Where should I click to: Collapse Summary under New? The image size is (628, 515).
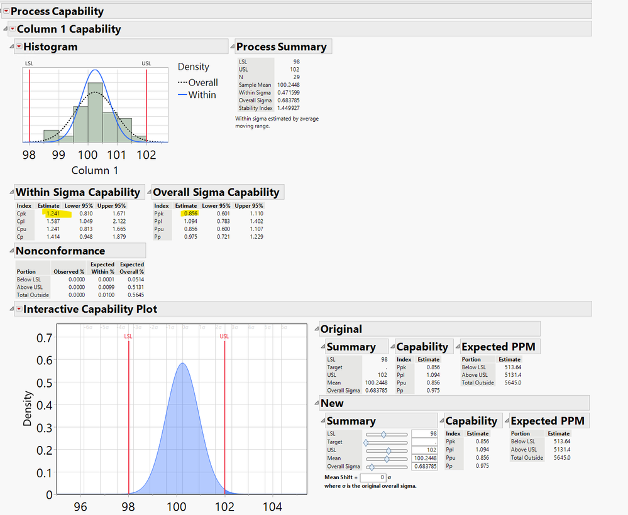[323, 421]
